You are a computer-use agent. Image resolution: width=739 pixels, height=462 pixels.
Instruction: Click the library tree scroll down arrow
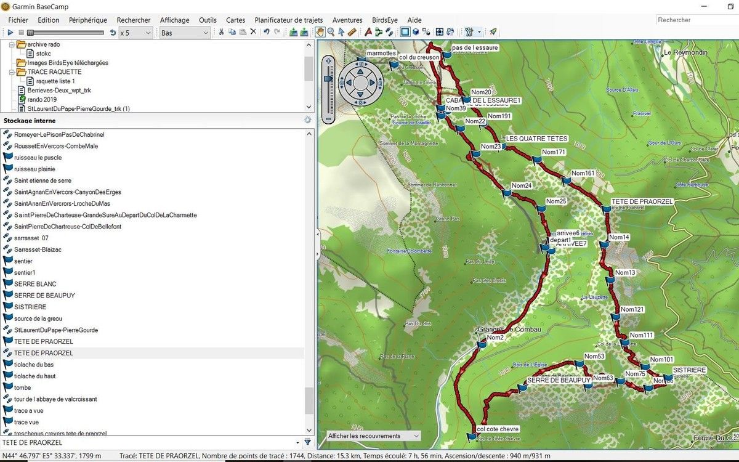pyautogui.click(x=309, y=107)
